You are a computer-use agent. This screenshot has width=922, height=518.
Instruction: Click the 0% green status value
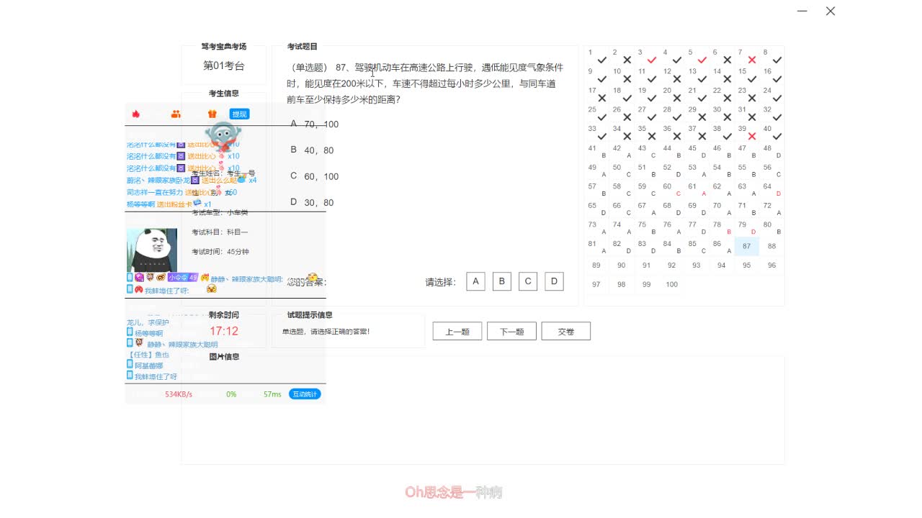[231, 394]
